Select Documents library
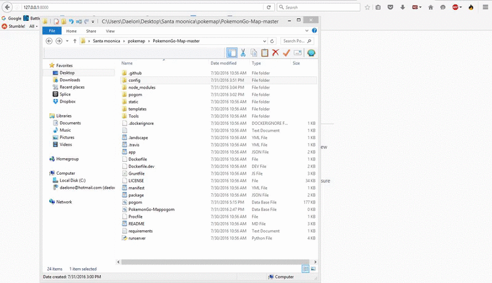492x283 pixels. tap(70, 123)
